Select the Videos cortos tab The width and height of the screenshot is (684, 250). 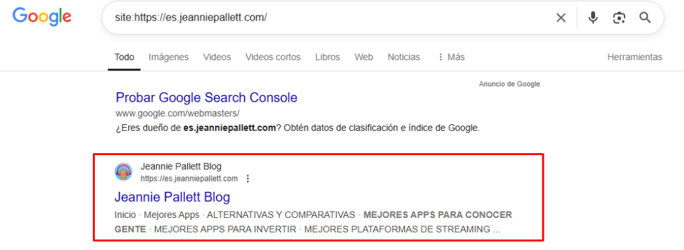273,57
